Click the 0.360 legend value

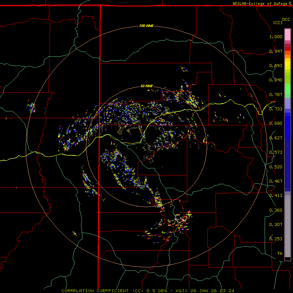[276, 210]
